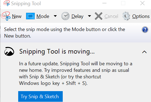Expand the Mode dropdown arrow
151x102 pixels.
(55, 16)
